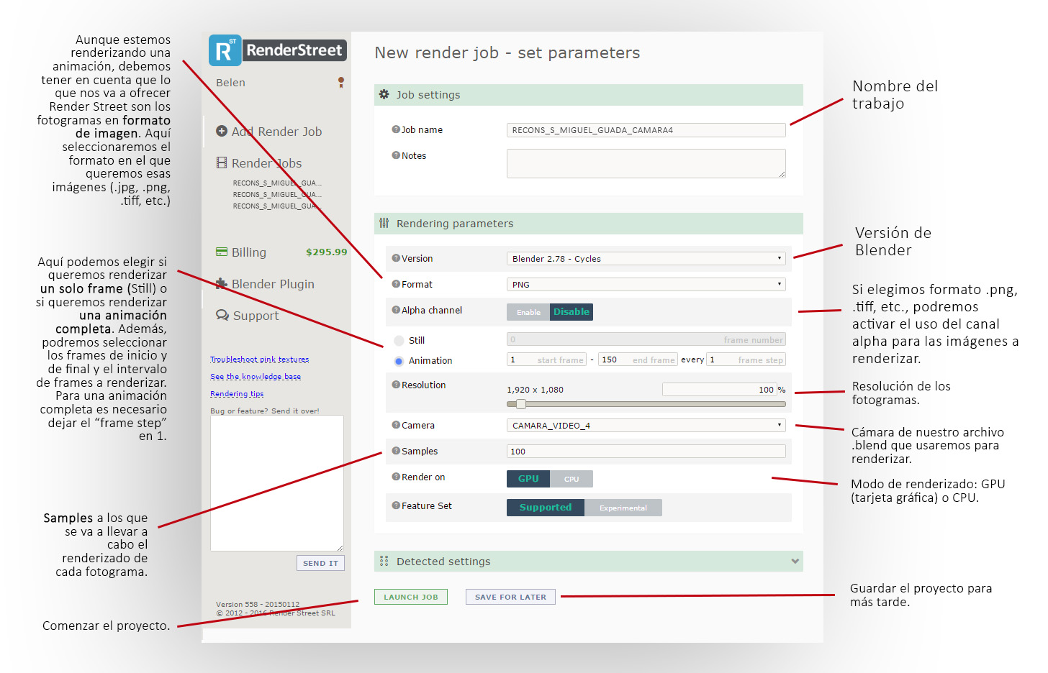Viewport: 1048px width, 673px height.
Task: Switch Render on to CPU
Action: point(572,479)
